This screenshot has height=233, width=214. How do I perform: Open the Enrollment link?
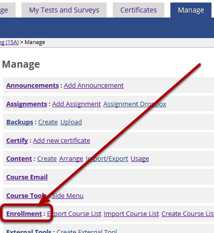pyautogui.click(x=24, y=213)
